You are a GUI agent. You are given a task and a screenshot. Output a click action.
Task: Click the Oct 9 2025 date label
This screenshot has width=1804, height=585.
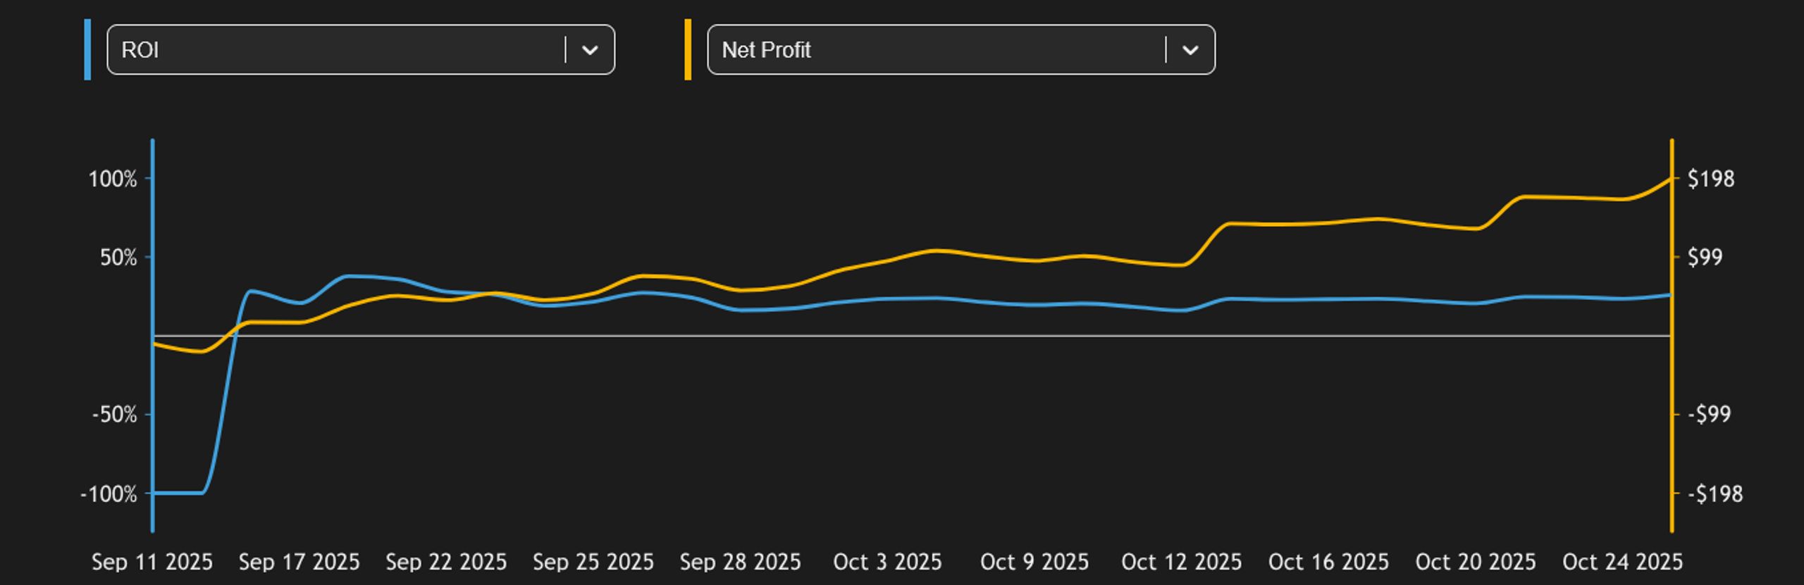pyautogui.click(x=1034, y=562)
